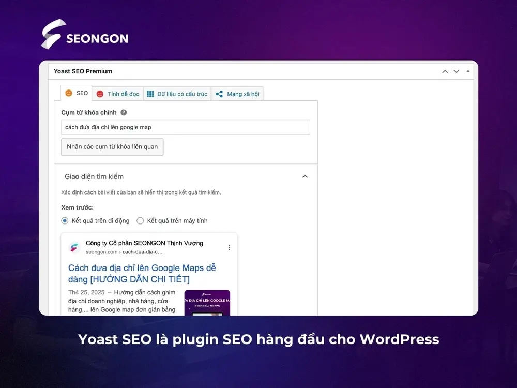
Task: Switch to the Tính dễ đọc tab
Action: 118,94
